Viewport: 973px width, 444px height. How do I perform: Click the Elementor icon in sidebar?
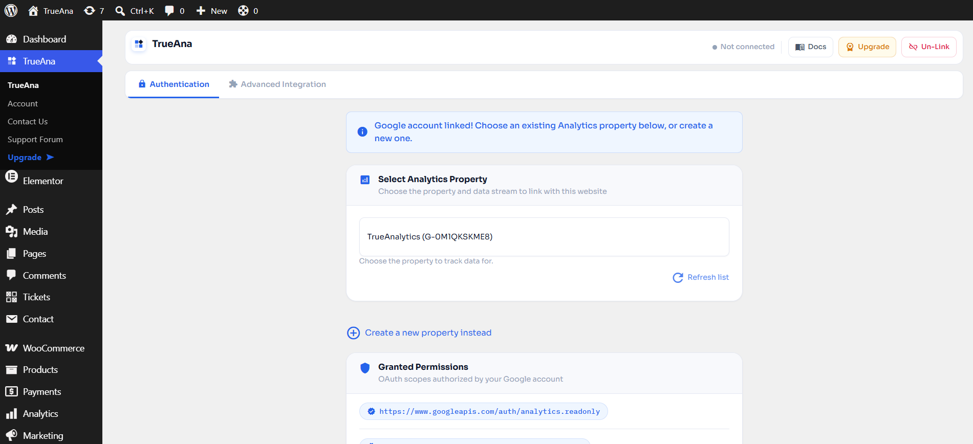click(x=11, y=176)
